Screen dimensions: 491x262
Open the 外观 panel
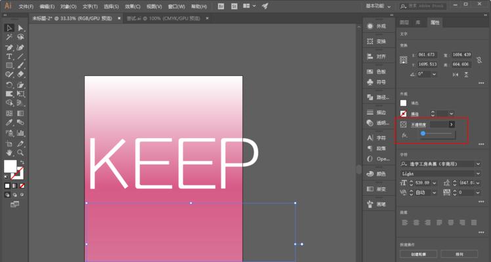378,26
